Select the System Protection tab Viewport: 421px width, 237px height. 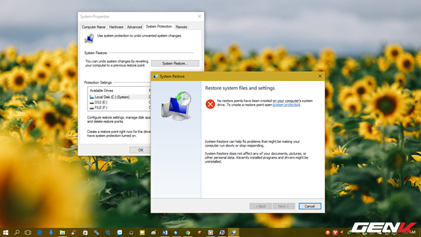(159, 26)
